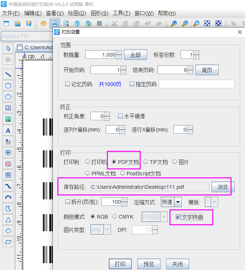The image size is (245, 270).
Task: Enable the 水平镜像 checkbox
Action: click(x=120, y=116)
